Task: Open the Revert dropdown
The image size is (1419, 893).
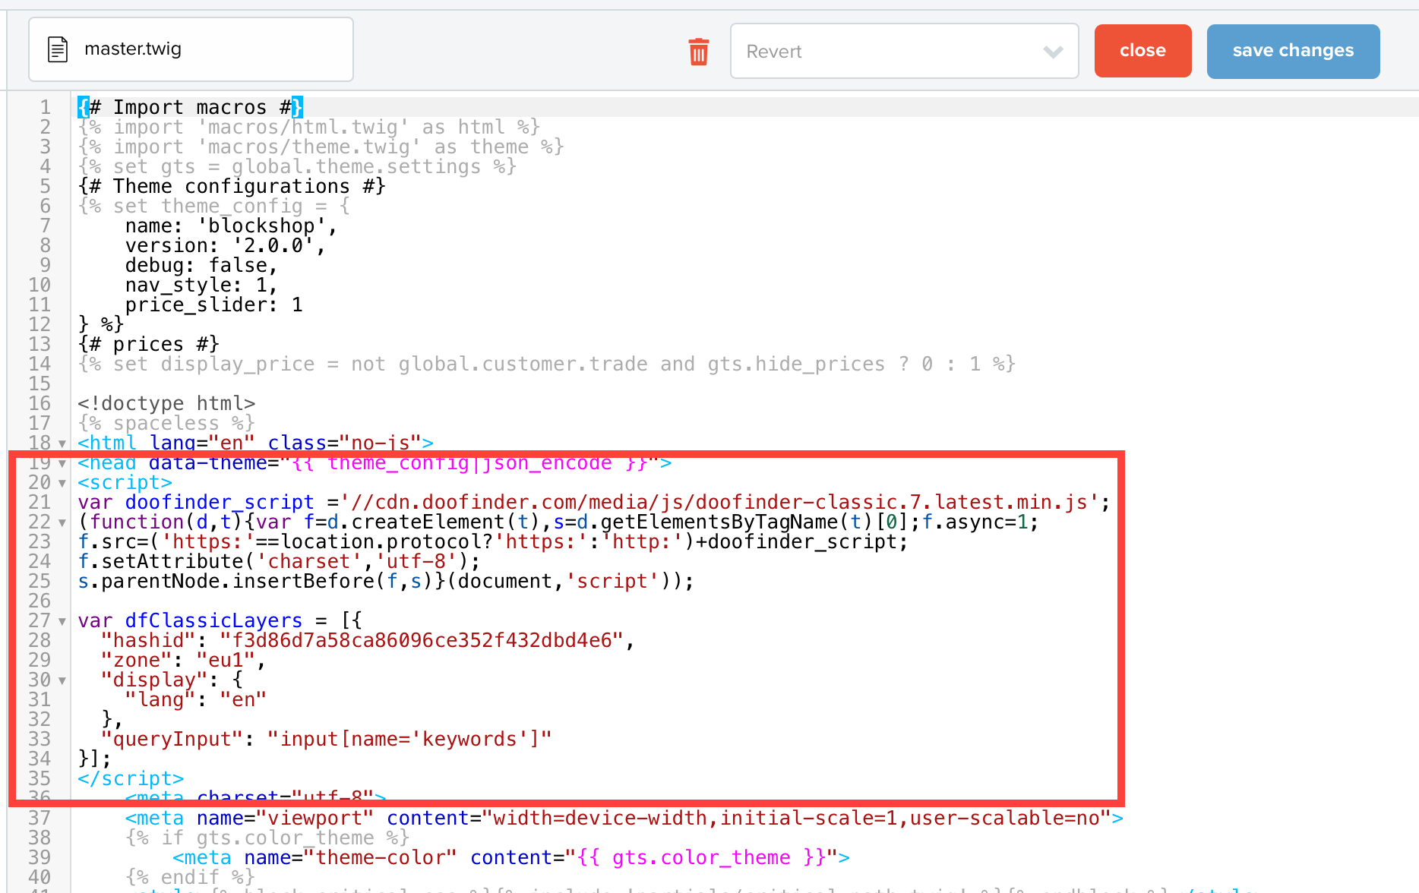Action: [904, 51]
